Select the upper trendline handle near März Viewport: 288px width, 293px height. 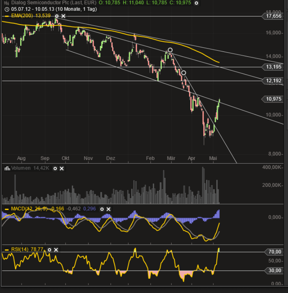(x=170, y=50)
